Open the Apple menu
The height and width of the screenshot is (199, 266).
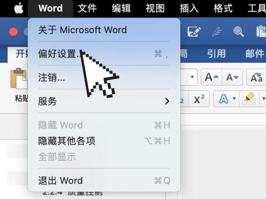19,8
